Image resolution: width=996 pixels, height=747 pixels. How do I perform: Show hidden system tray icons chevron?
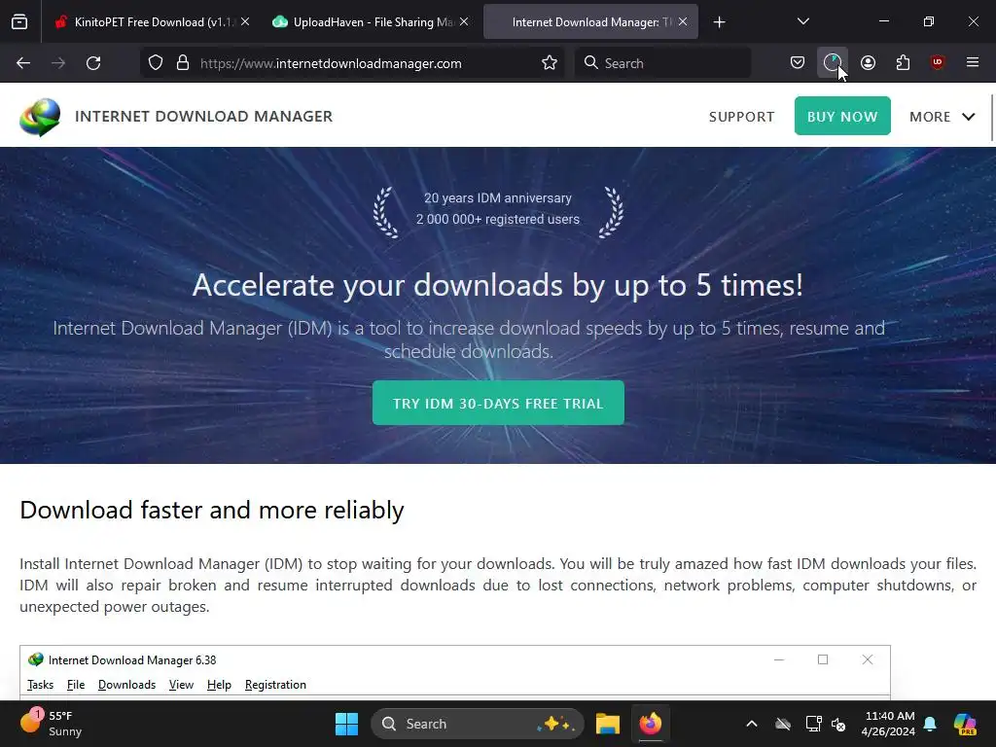pos(752,724)
